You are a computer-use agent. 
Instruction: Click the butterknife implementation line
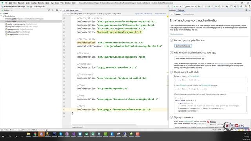pyautogui.click(x=110, y=43)
